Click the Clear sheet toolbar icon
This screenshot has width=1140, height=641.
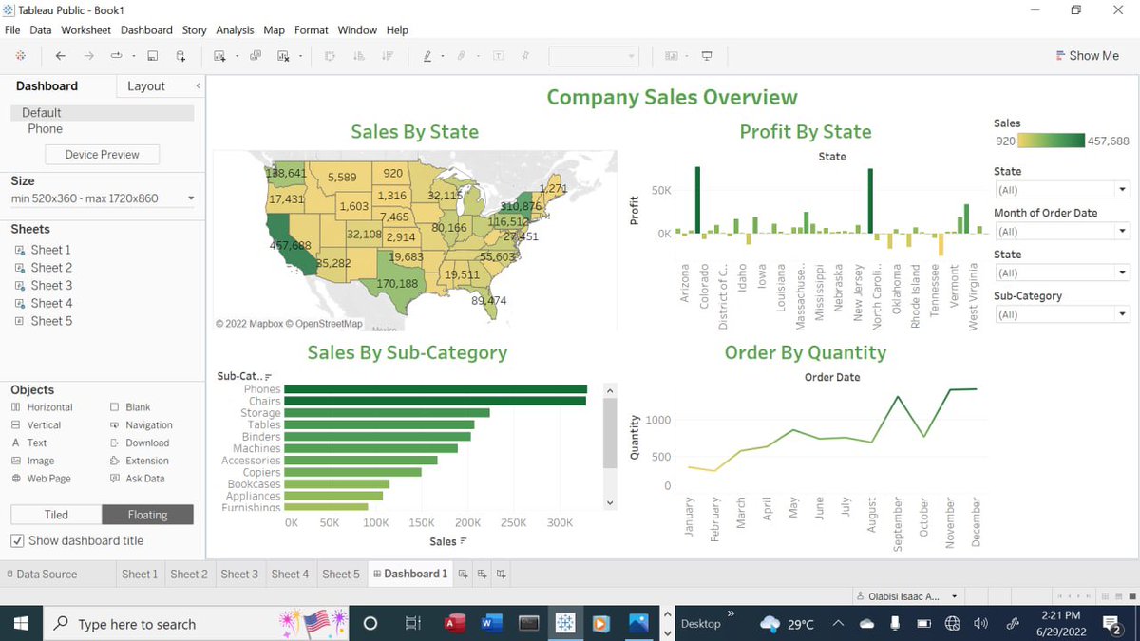pos(283,56)
